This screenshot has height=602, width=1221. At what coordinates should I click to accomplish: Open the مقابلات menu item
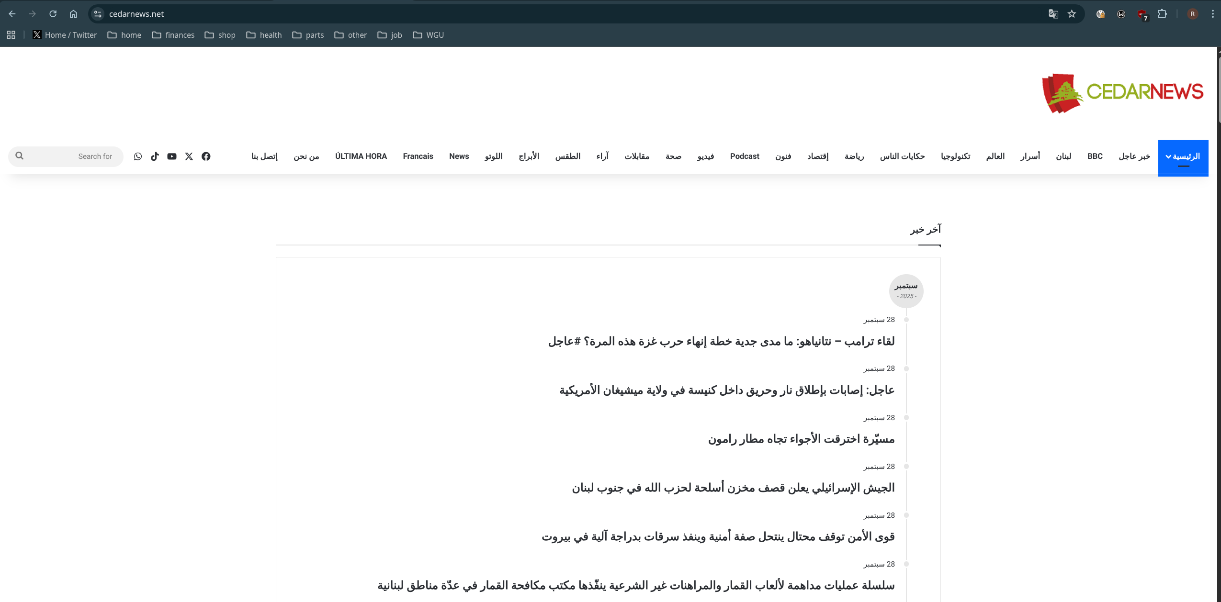tap(636, 156)
